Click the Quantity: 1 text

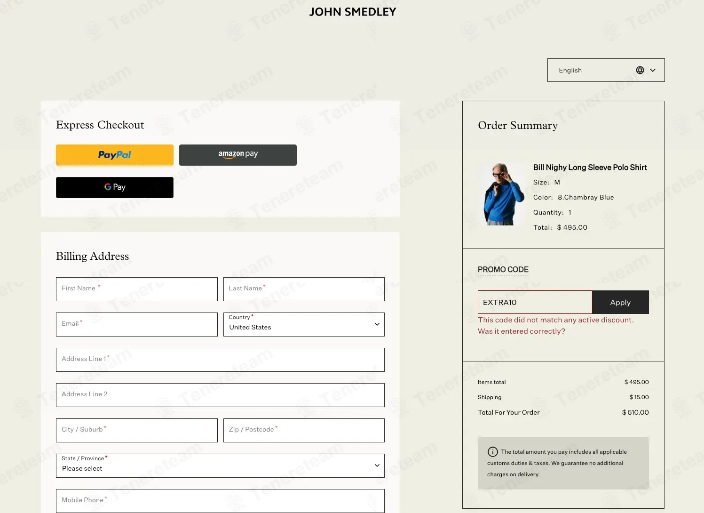552,212
